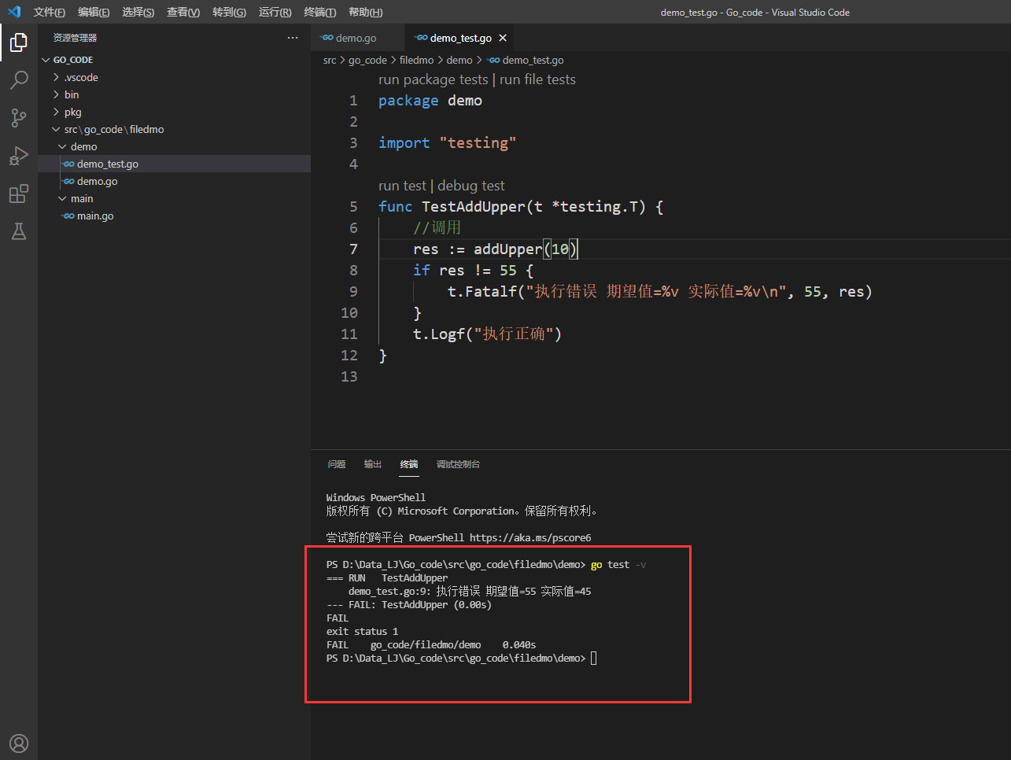Image resolution: width=1011 pixels, height=760 pixels.
Task: Click Go icon beside main.go in explorer
Action: pos(68,216)
